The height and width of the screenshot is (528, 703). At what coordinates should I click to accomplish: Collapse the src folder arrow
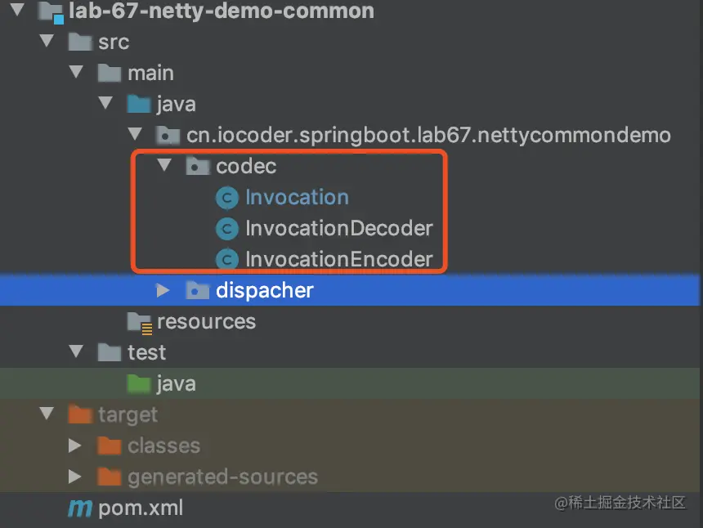click(47, 41)
